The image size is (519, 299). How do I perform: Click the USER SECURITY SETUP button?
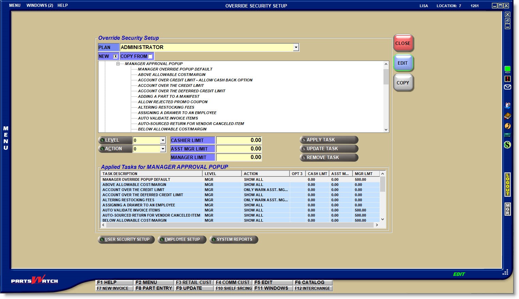(126, 240)
